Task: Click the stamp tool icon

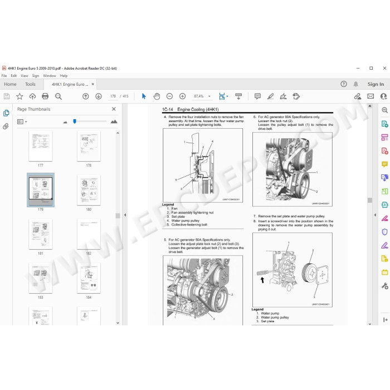Action: [x=296, y=96]
